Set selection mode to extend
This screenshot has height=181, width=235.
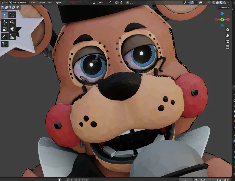7,8
